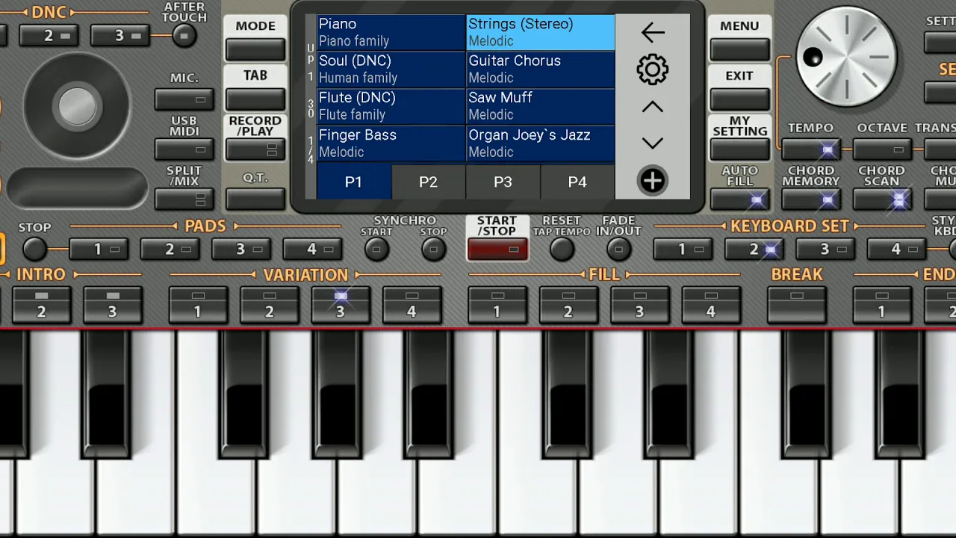The width and height of the screenshot is (956, 538).
Task: Select VARIATION 3
Action: pos(341,305)
